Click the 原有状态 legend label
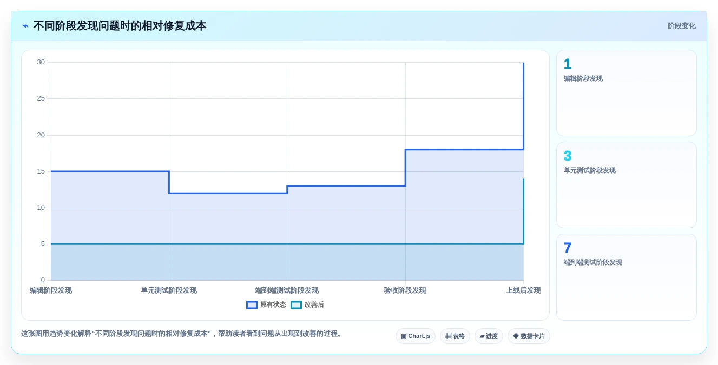The width and height of the screenshot is (718, 365). tap(273, 305)
